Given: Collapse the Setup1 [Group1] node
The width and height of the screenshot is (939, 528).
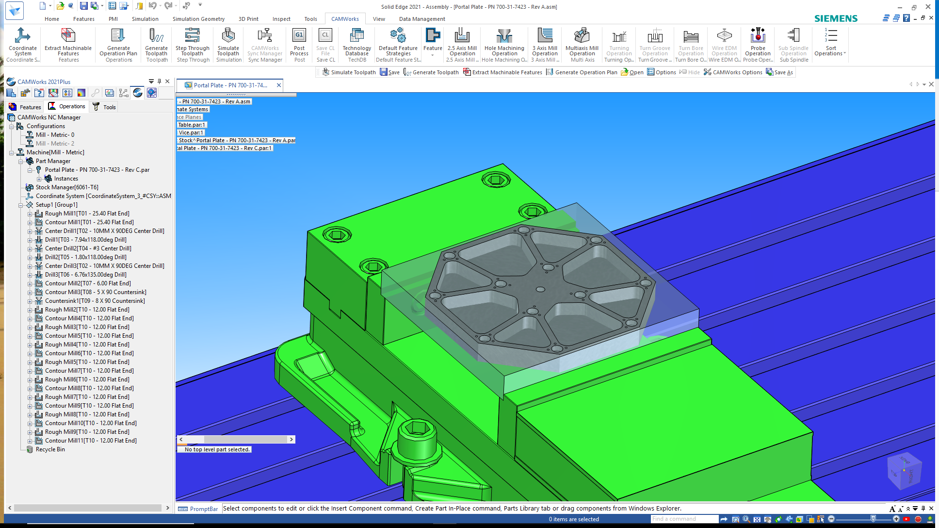Looking at the screenshot, I should click(x=20, y=205).
